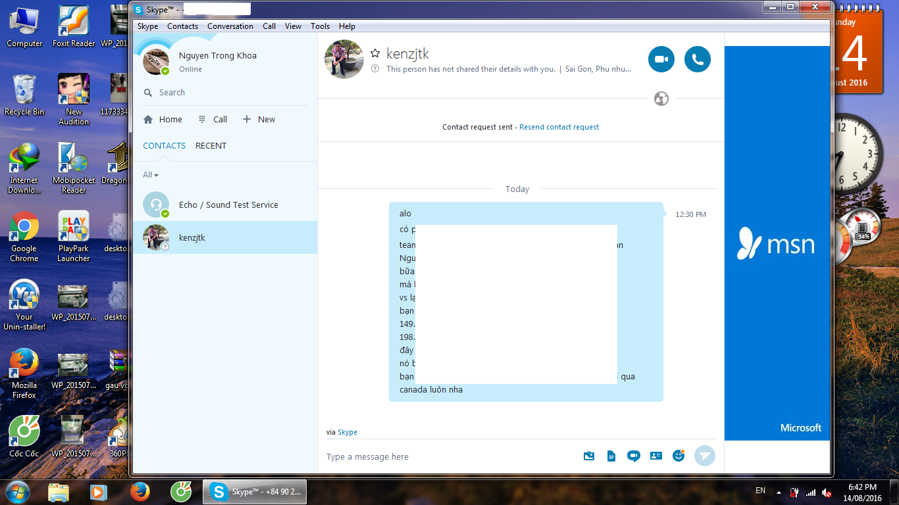Add kenzjtk to favorites with the star
Viewport: 899px width, 505px height.
375,53
